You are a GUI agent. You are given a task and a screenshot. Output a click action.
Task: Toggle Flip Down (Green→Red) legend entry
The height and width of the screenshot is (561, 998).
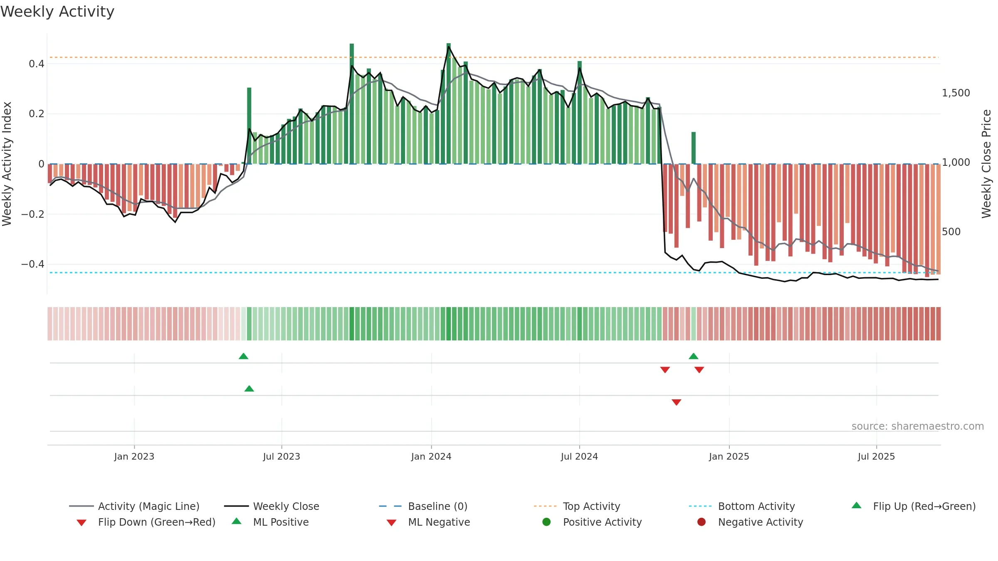[x=146, y=522]
